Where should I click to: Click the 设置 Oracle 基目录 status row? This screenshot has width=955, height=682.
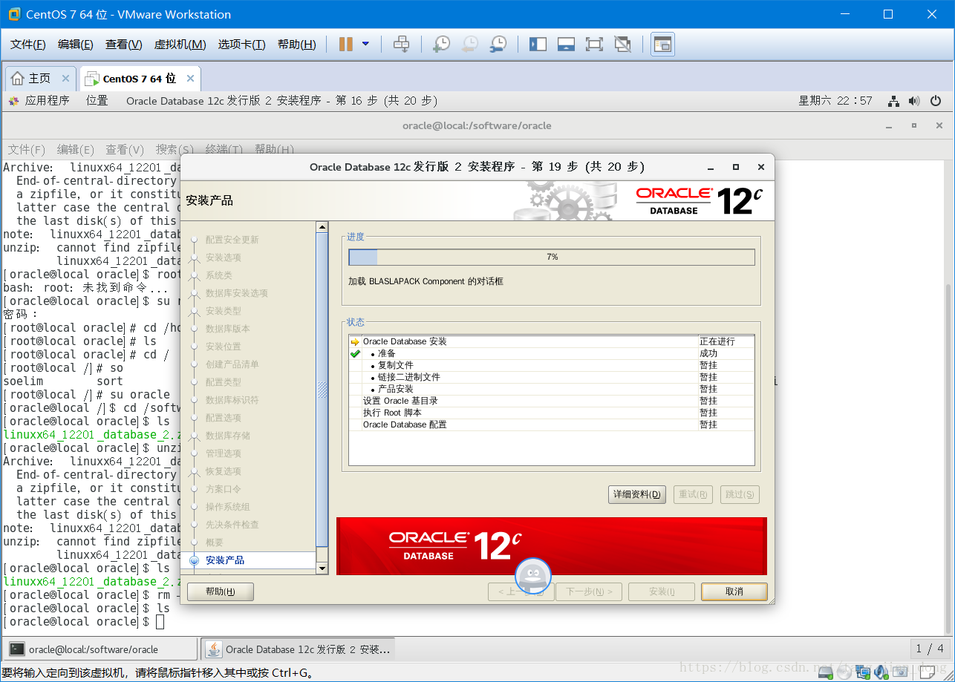551,401
